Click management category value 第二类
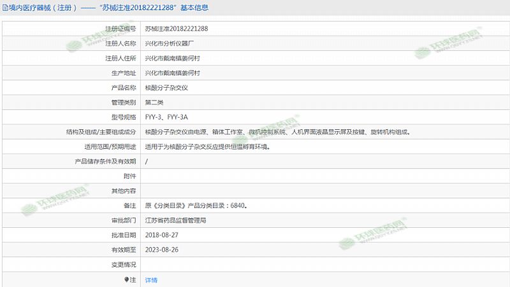Image resolution: width=510 pixels, height=287 pixels. (x=155, y=102)
